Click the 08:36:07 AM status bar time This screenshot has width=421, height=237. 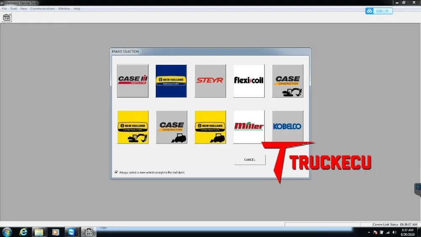coord(409,224)
